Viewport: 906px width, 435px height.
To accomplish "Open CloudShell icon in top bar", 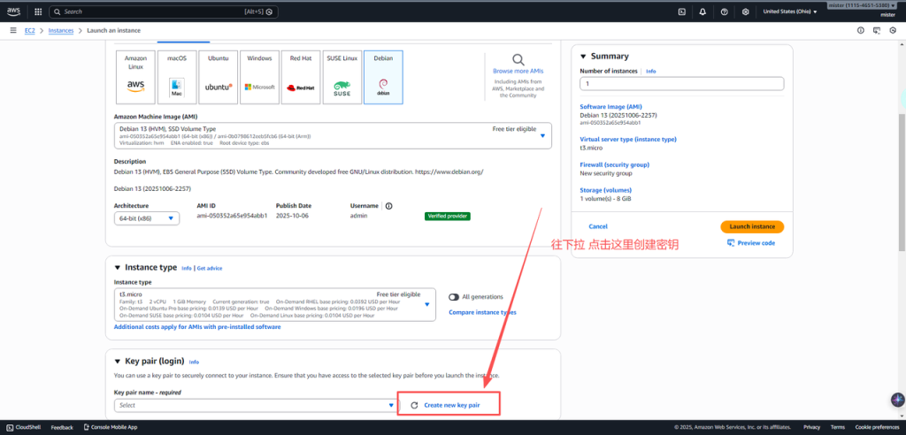I will 682,11.
